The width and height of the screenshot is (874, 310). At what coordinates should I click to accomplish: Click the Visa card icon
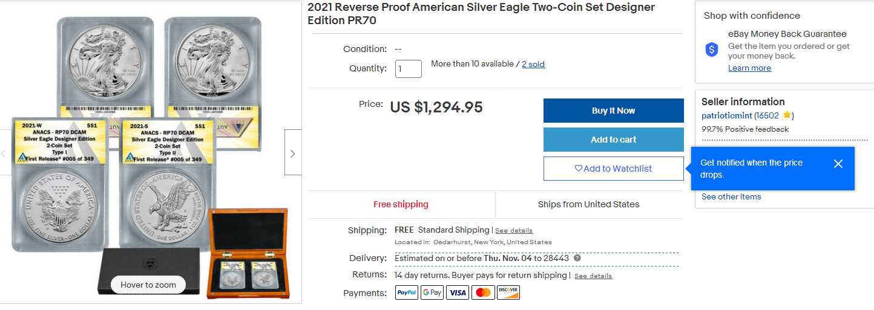tap(458, 292)
